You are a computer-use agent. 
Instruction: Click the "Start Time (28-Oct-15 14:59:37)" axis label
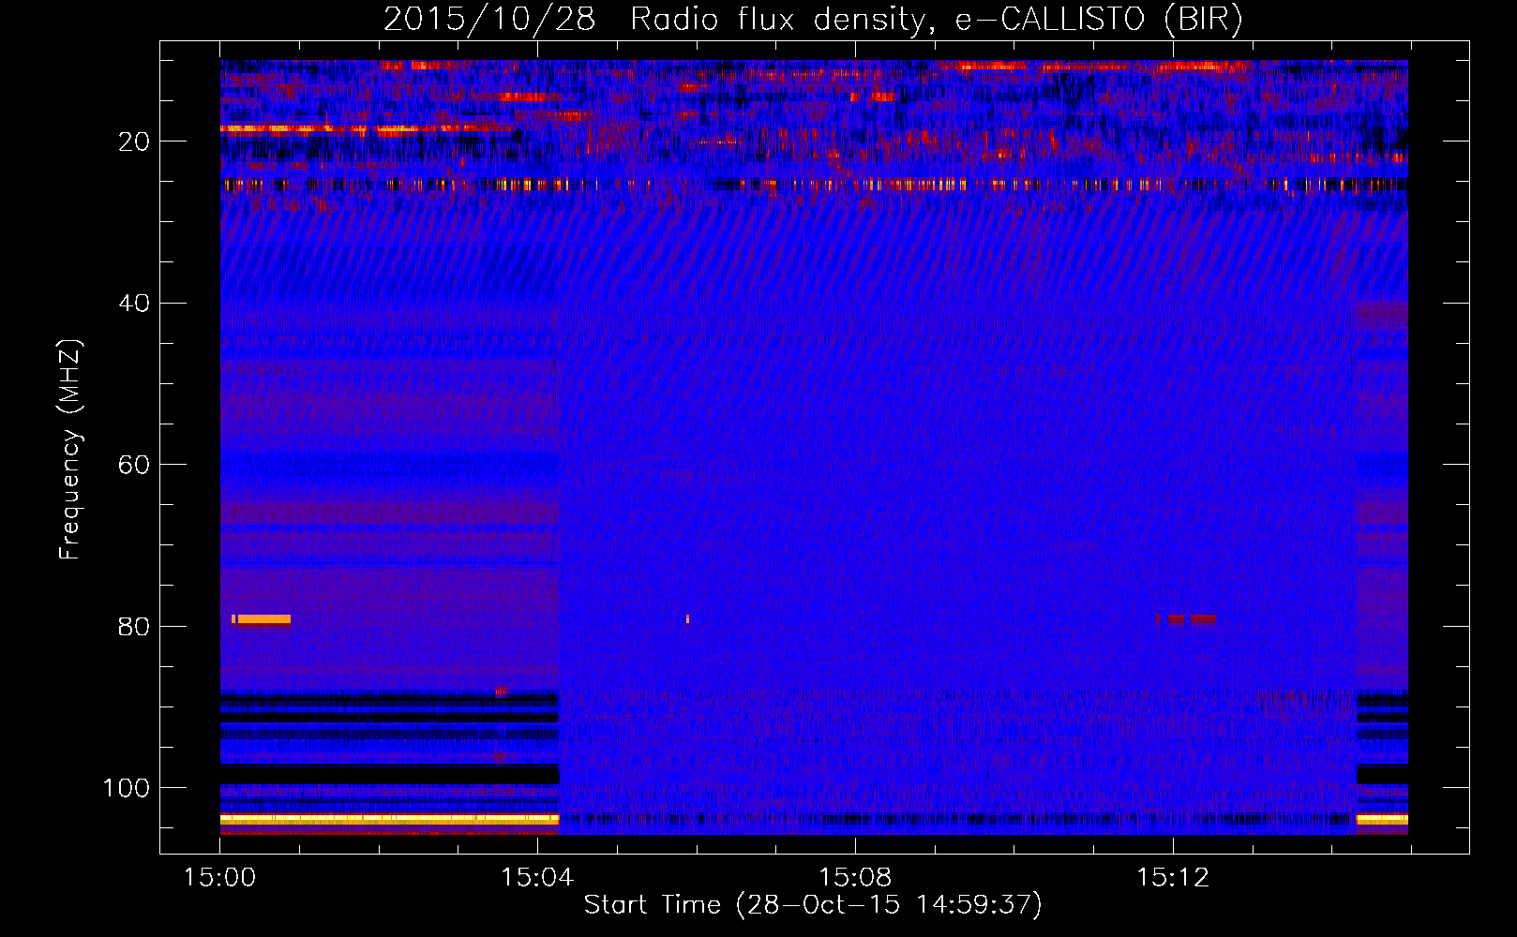pyautogui.click(x=813, y=905)
